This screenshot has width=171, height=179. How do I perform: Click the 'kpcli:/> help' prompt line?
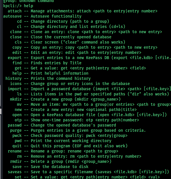point(18,6)
